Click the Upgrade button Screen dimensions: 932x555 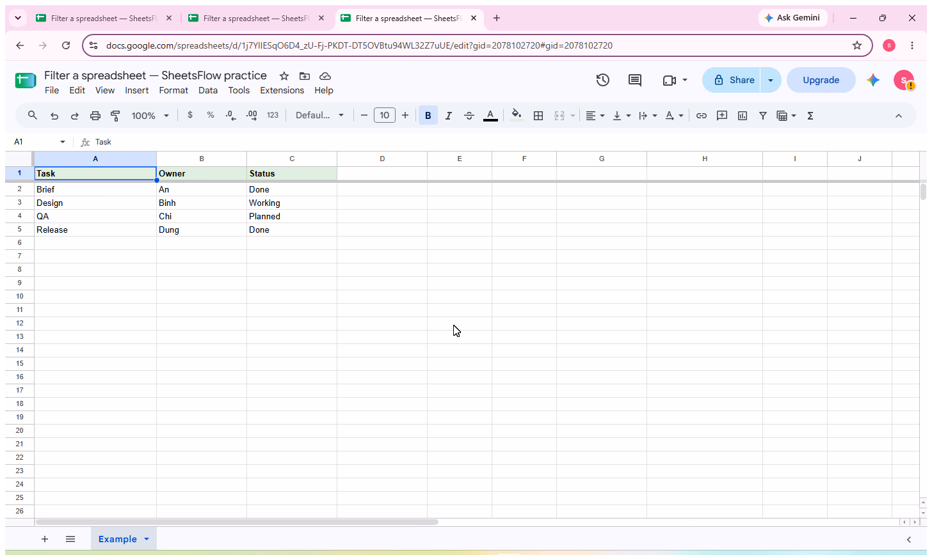click(x=821, y=80)
